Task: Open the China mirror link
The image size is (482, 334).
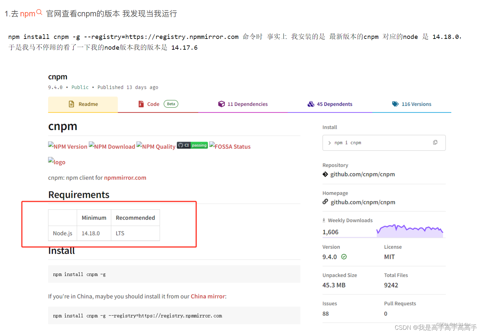Action: 207,296
